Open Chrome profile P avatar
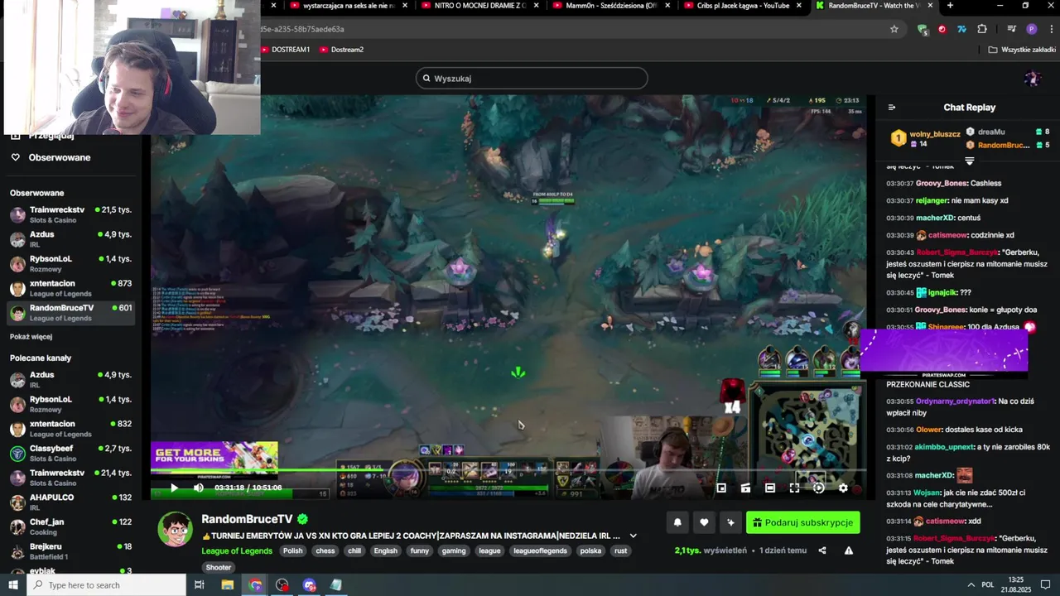This screenshot has height=596, width=1060. (x=1031, y=29)
